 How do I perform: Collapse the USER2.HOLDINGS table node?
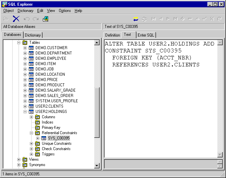click(25, 112)
